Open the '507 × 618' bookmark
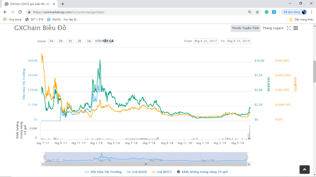316x177 pixels. click(34, 19)
